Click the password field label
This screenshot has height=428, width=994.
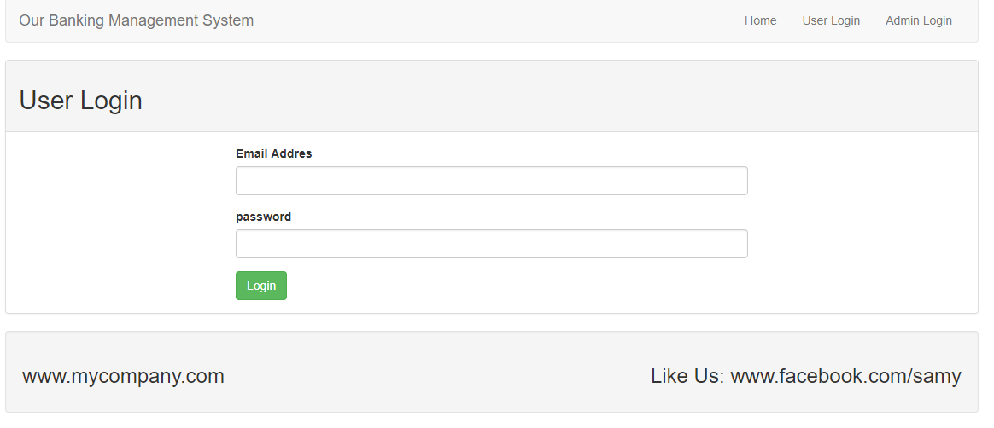click(263, 217)
